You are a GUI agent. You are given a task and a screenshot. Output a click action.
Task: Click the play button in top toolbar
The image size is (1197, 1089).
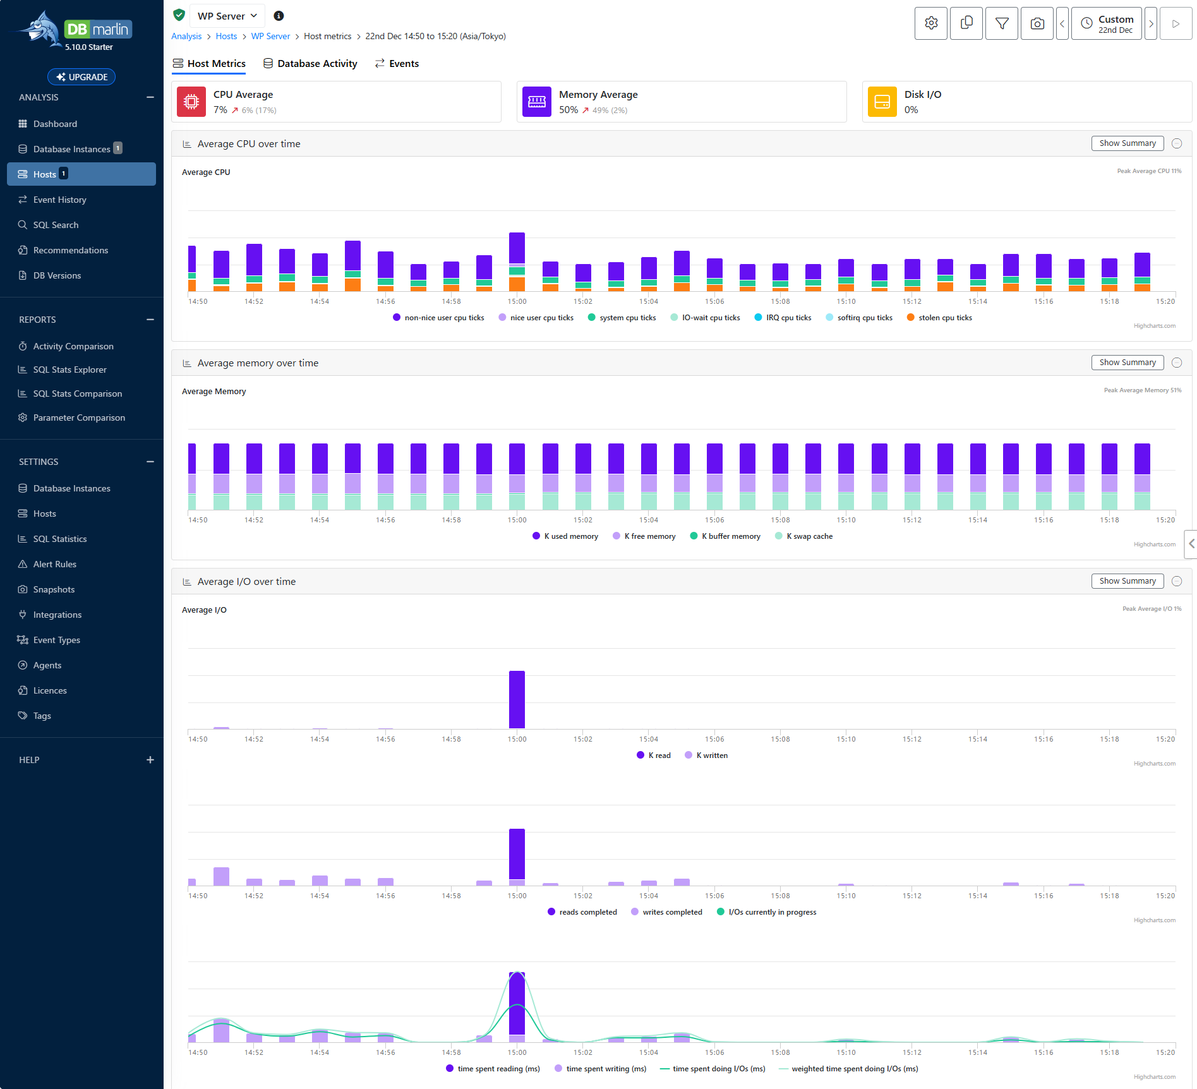click(1176, 23)
